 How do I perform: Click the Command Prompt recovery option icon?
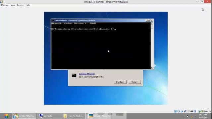[74, 75]
